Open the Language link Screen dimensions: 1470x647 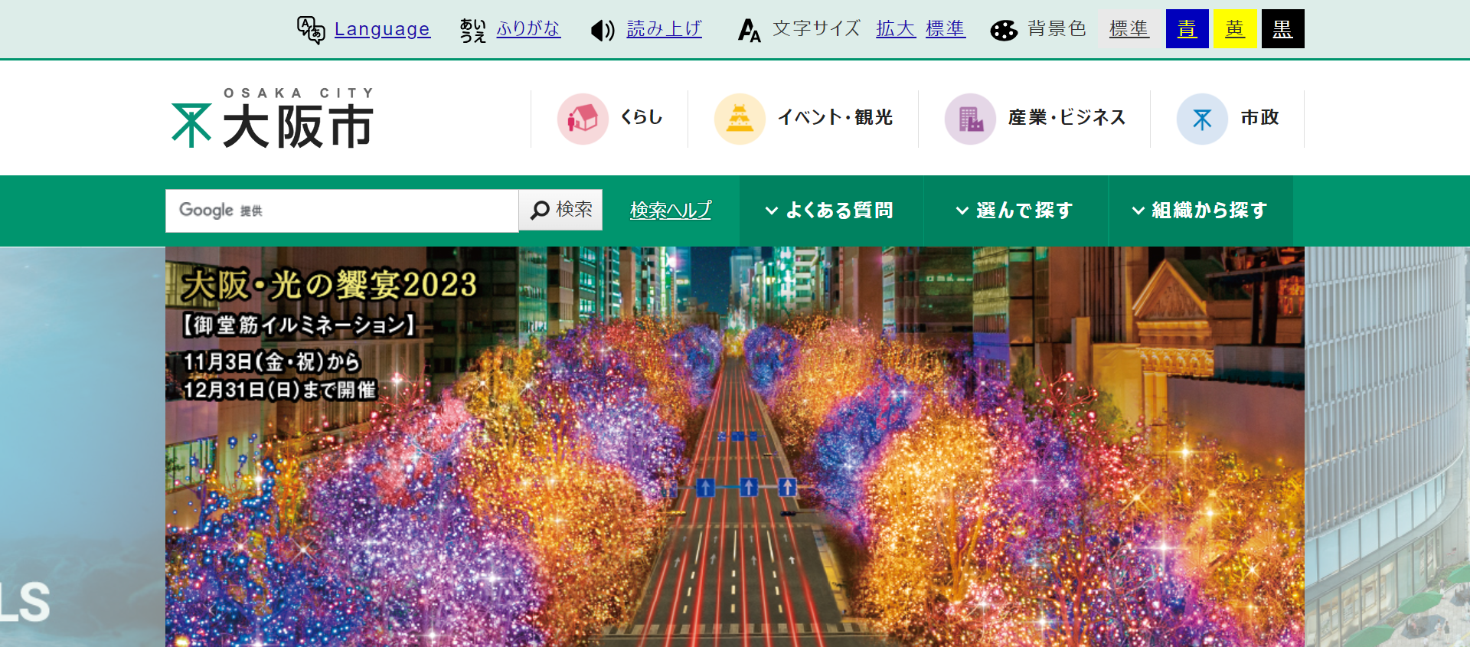pos(382,29)
